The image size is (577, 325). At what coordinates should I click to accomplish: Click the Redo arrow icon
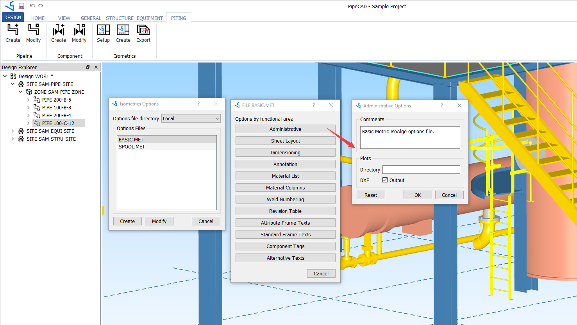41,6
